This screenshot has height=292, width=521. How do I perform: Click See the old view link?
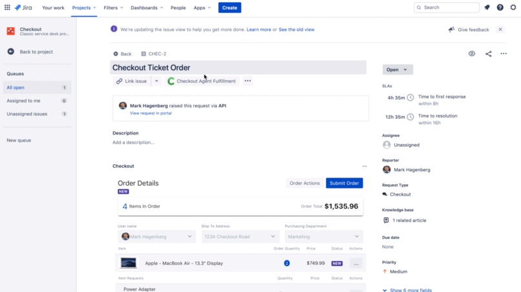tap(297, 30)
